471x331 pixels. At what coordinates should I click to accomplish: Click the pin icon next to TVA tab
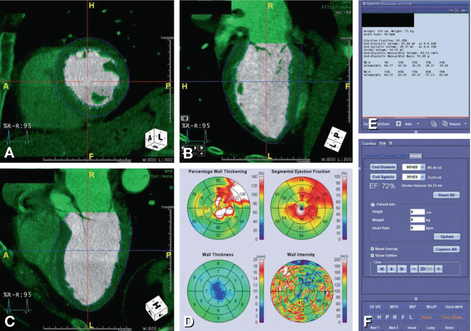(390, 143)
